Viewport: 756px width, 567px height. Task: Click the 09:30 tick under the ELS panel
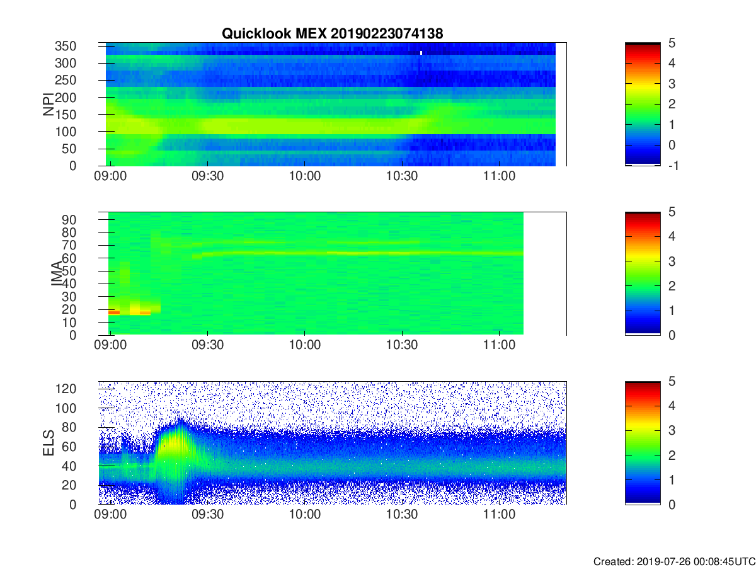tap(207, 515)
